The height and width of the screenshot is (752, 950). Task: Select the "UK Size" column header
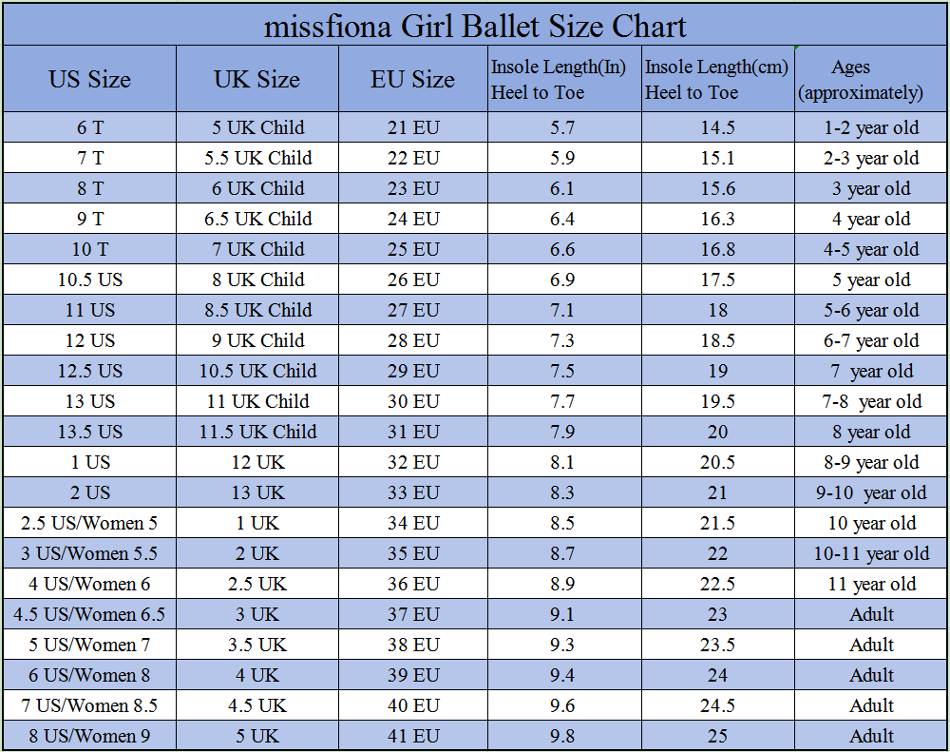[256, 80]
